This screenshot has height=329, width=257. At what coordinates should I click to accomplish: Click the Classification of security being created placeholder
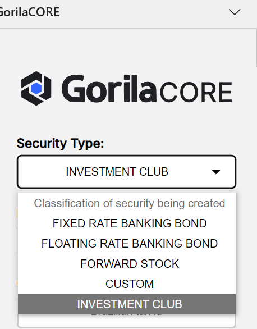130,203
